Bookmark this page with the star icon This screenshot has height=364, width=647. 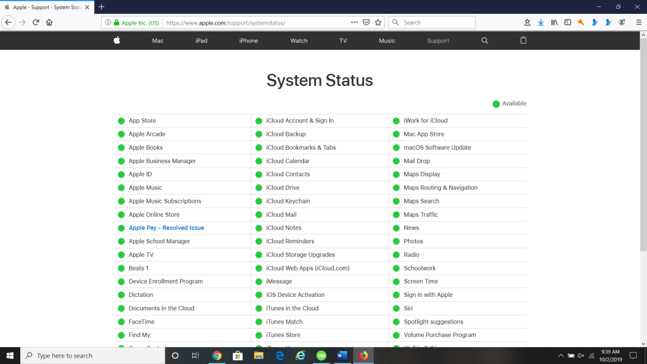click(378, 22)
